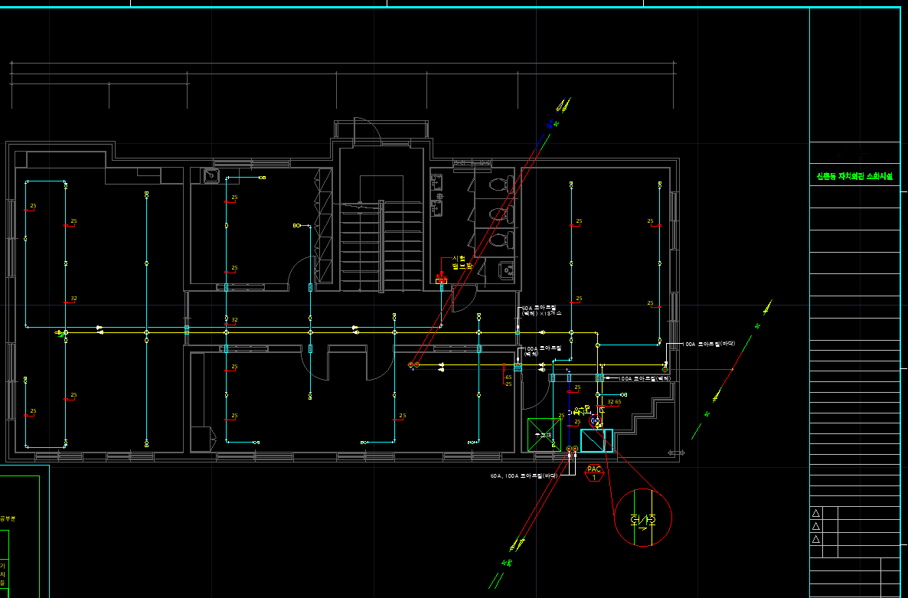
Task: Click the top revision triangle in title block
Action: 816,513
